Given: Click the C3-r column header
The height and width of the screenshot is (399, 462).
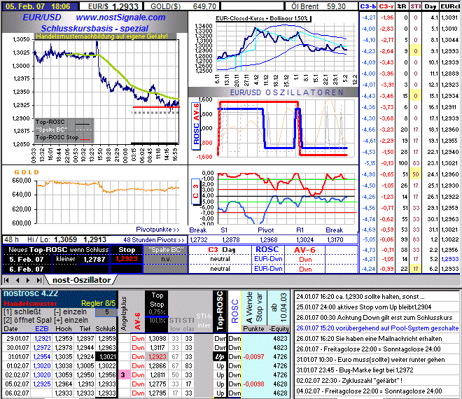Looking at the screenshot, I should tap(386, 6).
